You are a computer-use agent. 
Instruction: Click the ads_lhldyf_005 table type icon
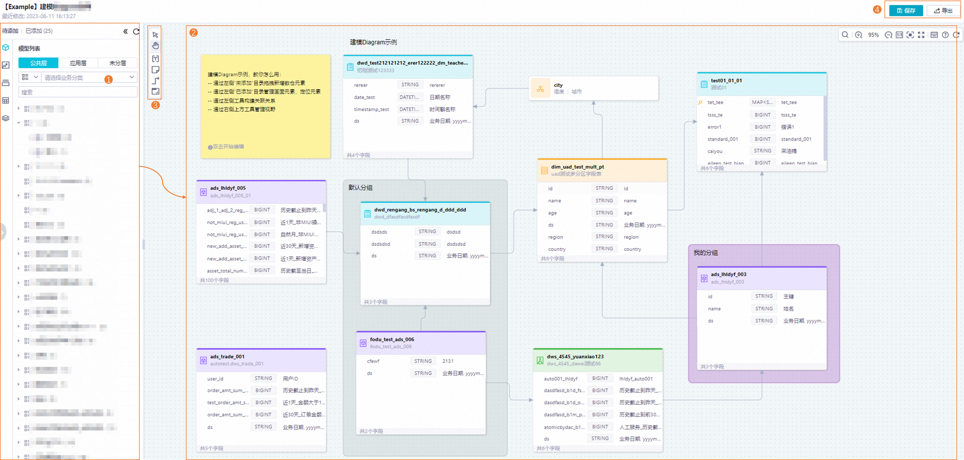[x=203, y=192]
